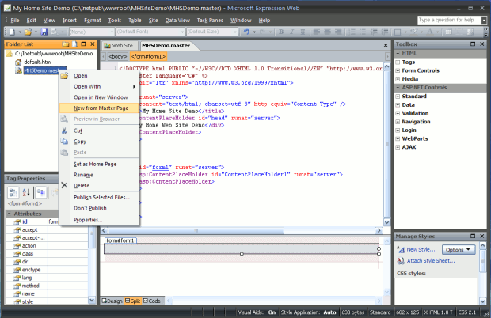The width and height of the screenshot is (491, 318).
Task: Click the New Style icon in Manage Styles
Action: pos(401,249)
